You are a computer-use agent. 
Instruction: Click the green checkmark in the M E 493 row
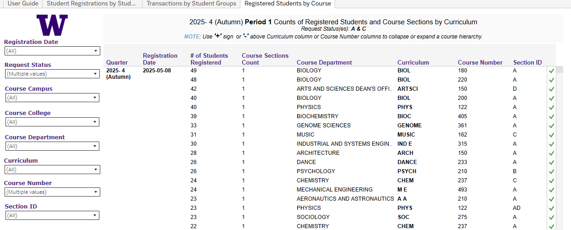(551, 190)
